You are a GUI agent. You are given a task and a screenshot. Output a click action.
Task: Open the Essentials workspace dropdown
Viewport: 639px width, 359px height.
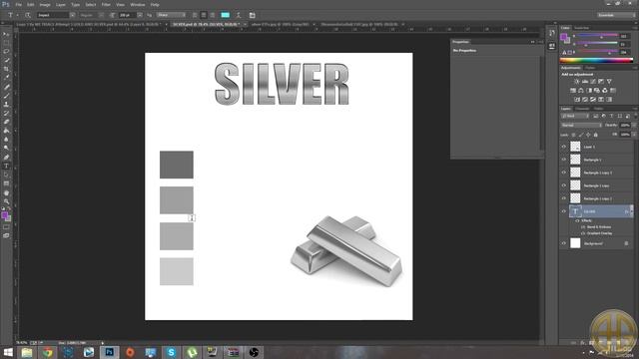click(616, 15)
